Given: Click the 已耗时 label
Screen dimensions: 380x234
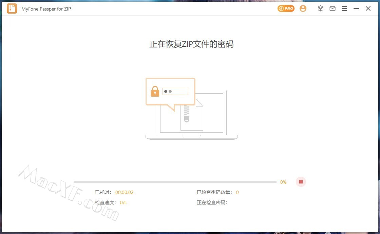Looking at the screenshot, I should 103,192.
